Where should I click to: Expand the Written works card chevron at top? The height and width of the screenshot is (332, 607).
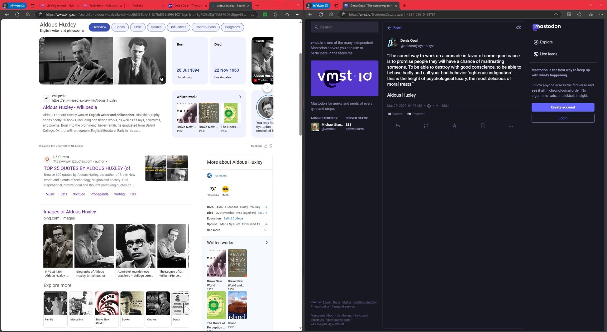(x=240, y=97)
